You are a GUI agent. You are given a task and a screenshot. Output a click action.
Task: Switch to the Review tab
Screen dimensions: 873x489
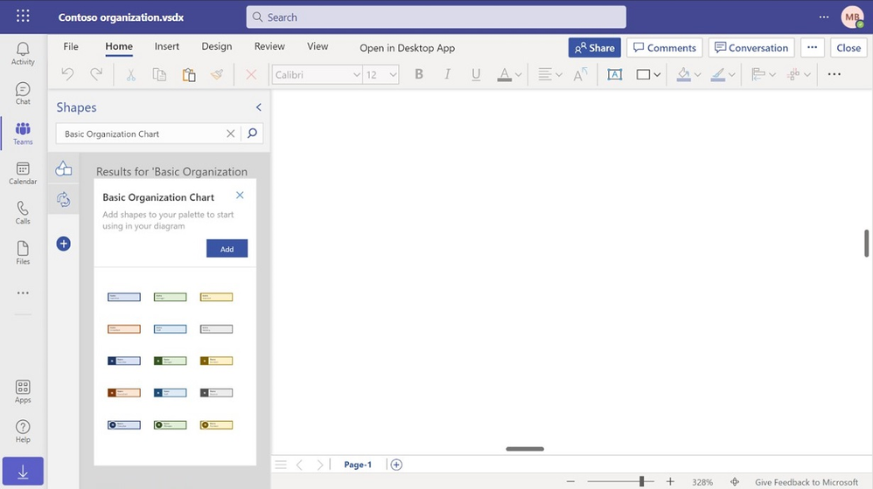coord(269,46)
